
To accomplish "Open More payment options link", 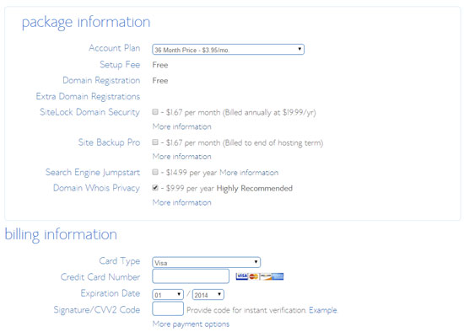I will 191,324.
